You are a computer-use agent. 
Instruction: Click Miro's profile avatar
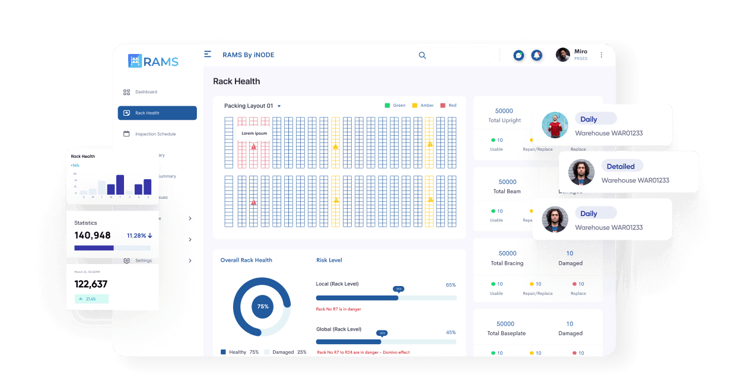[562, 55]
